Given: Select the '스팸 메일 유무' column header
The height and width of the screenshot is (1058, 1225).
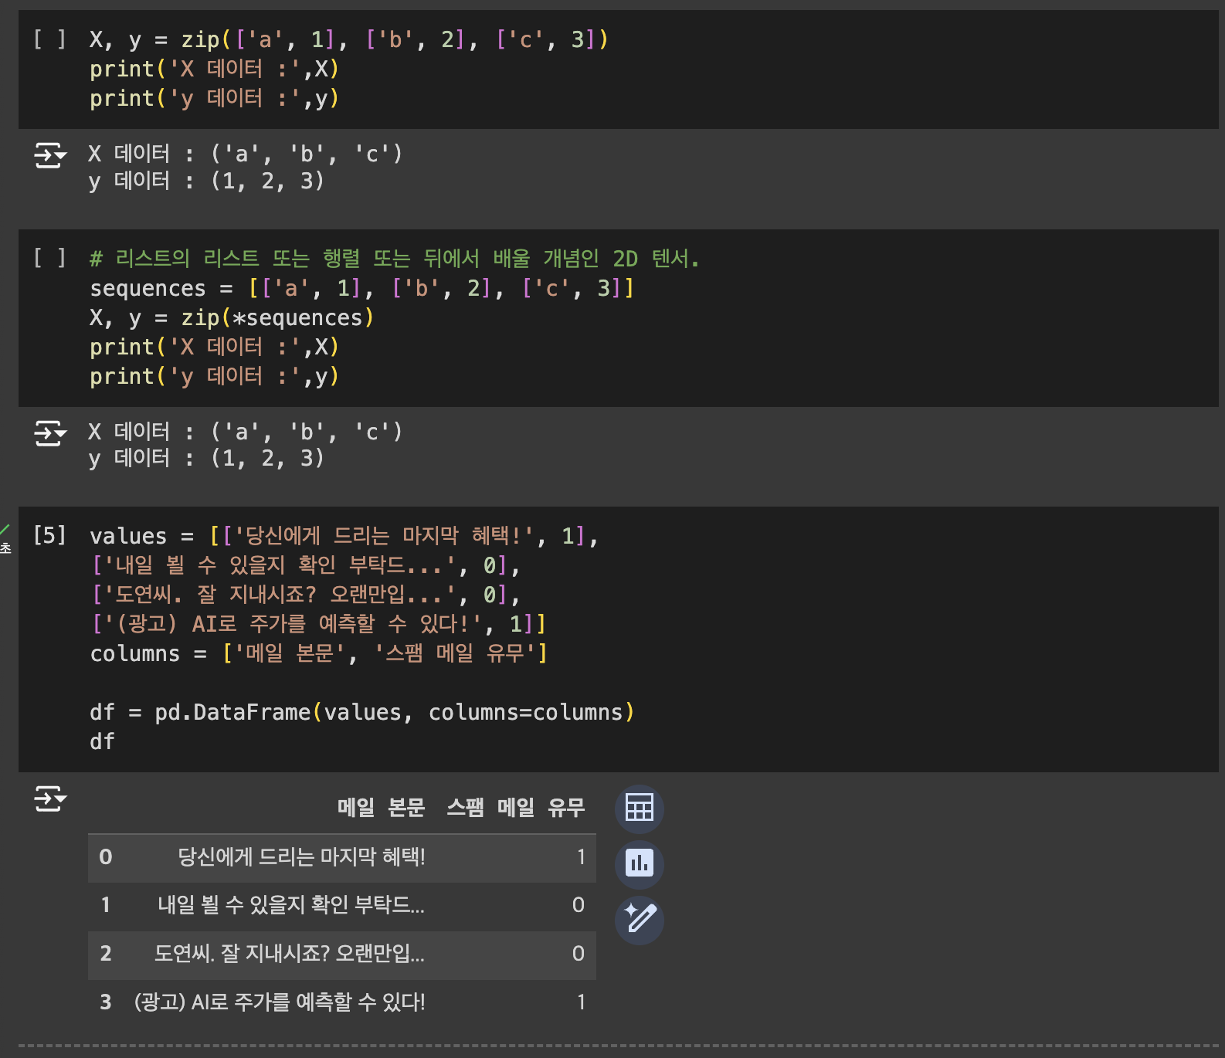Looking at the screenshot, I should (x=515, y=808).
